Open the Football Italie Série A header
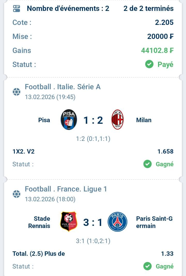 pyautogui.click(x=63, y=87)
